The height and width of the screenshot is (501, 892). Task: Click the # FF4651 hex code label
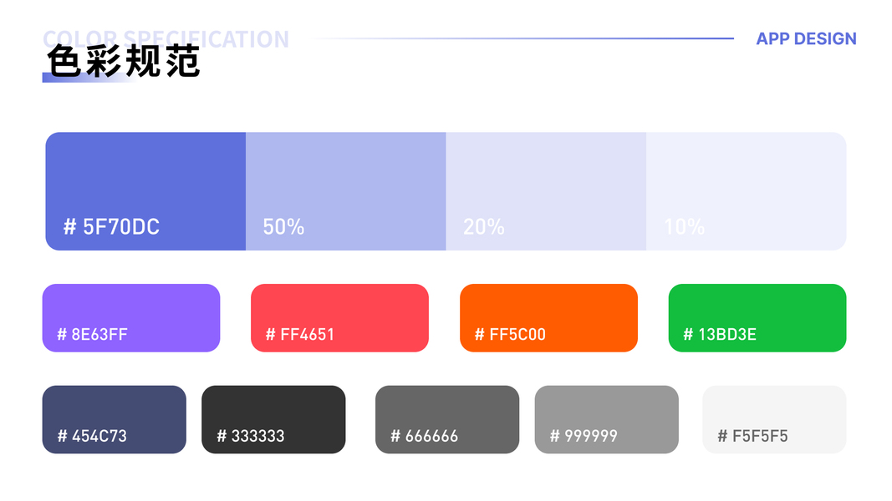coord(299,335)
